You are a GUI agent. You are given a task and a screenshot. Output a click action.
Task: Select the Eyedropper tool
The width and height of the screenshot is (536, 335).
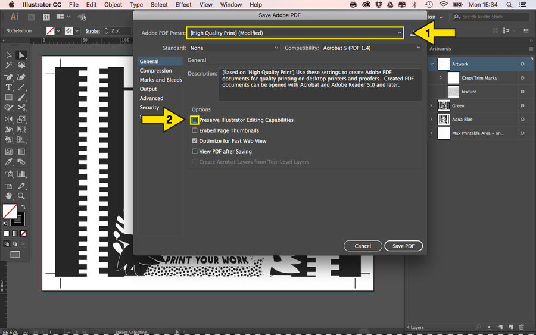coord(8,162)
